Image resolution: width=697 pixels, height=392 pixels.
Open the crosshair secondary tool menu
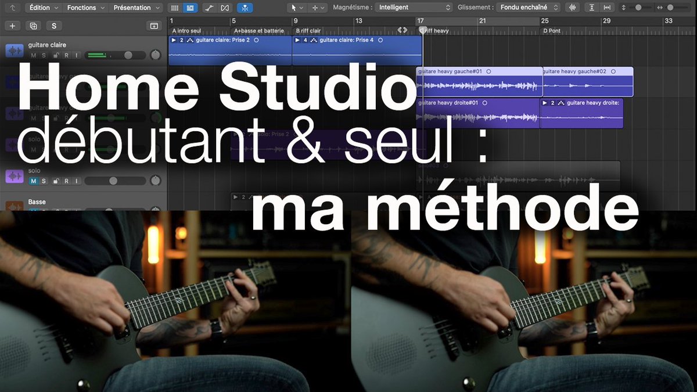click(318, 8)
